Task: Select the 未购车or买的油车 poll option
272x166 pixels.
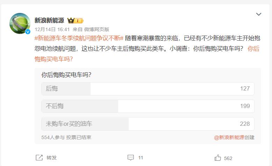Action: click(148, 124)
